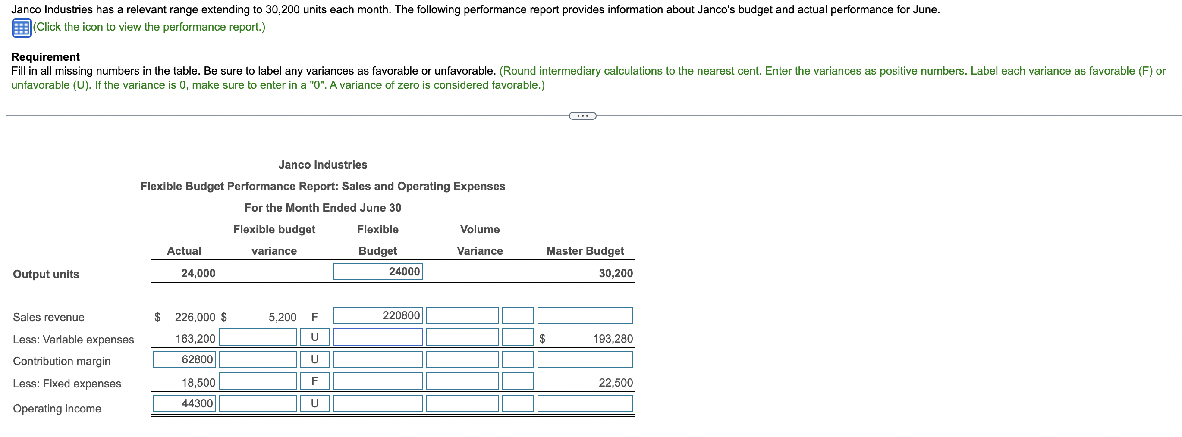Open the Contribution margin flexible budget variance U label box

(315, 359)
